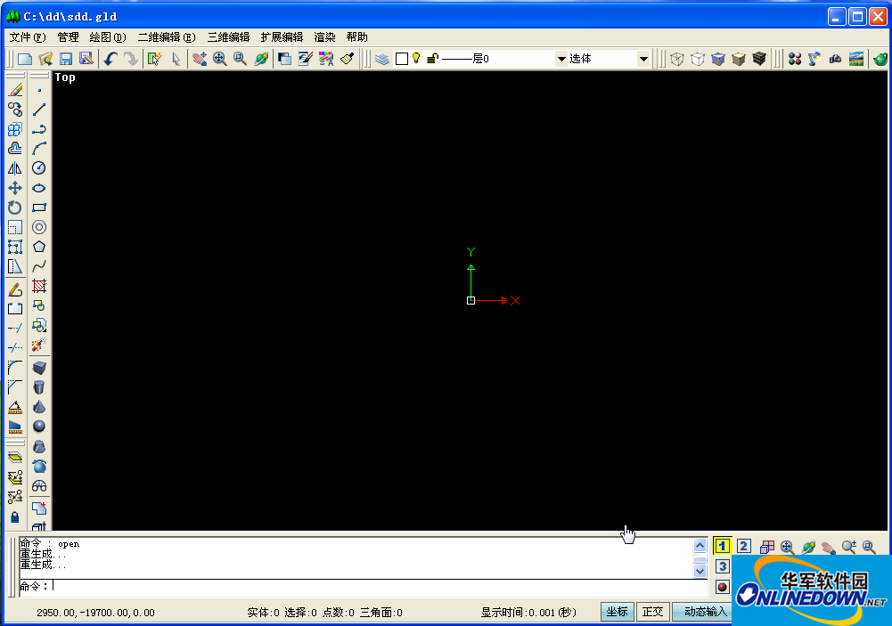
Task: Toggle layer on/off light bulb
Action: click(416, 58)
